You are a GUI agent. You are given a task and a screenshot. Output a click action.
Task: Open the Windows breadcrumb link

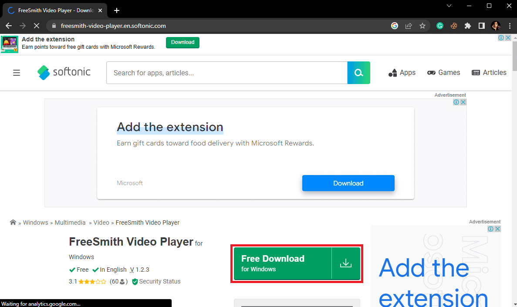36,223
